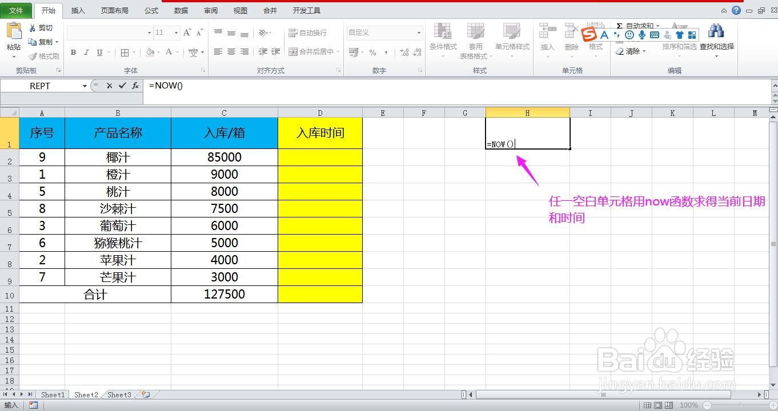
Task: Click the insert new worksheet icon
Action: point(146,394)
